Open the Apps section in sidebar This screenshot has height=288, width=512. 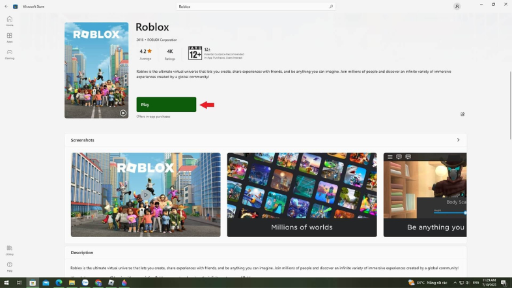point(9,37)
